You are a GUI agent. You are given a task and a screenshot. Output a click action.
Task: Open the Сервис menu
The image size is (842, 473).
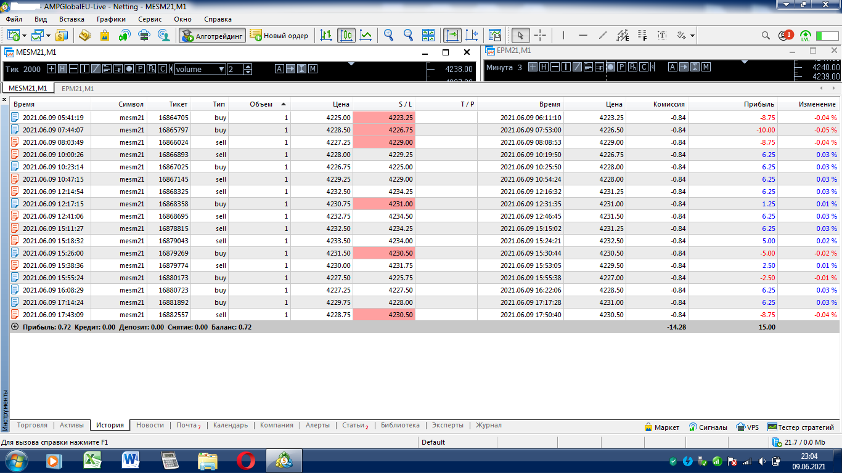[150, 19]
